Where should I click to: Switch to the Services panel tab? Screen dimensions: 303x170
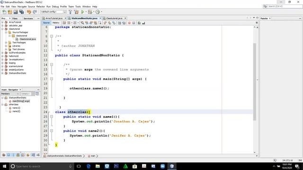(x=28, y=18)
